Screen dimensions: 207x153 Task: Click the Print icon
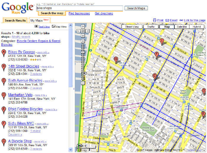(x=155, y=20)
